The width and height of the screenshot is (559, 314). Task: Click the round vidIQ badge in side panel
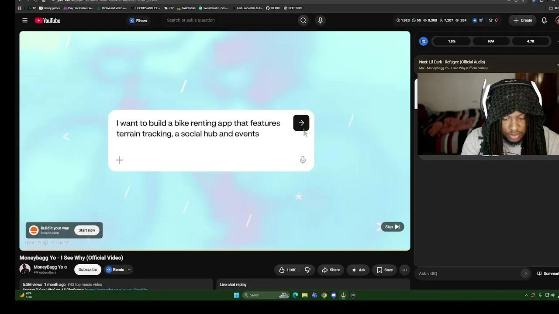click(x=423, y=41)
